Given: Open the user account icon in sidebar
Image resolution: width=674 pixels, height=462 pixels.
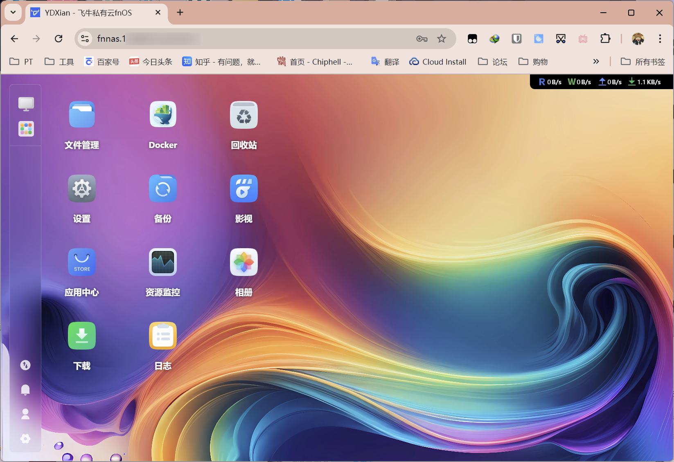Looking at the screenshot, I should (25, 414).
